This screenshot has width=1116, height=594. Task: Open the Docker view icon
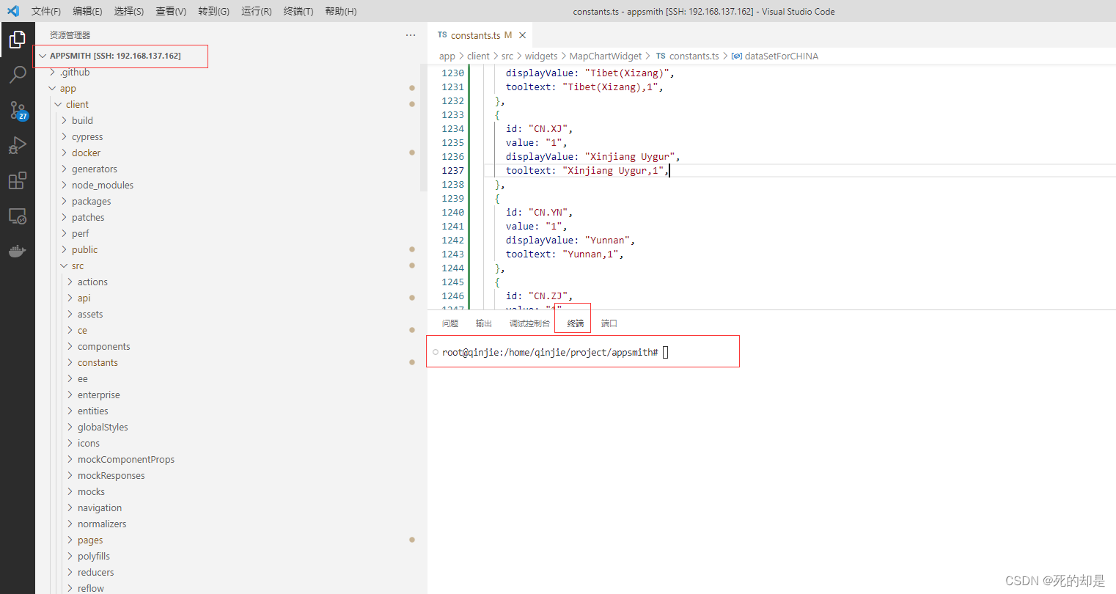[18, 251]
